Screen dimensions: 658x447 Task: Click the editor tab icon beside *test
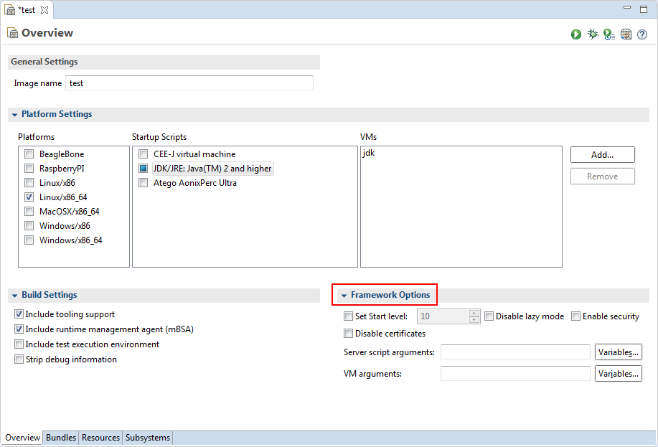[x=9, y=10]
